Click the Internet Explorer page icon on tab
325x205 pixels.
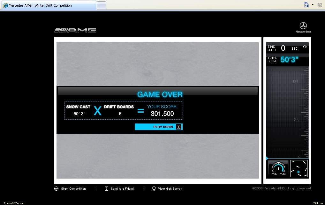coord(6,5)
